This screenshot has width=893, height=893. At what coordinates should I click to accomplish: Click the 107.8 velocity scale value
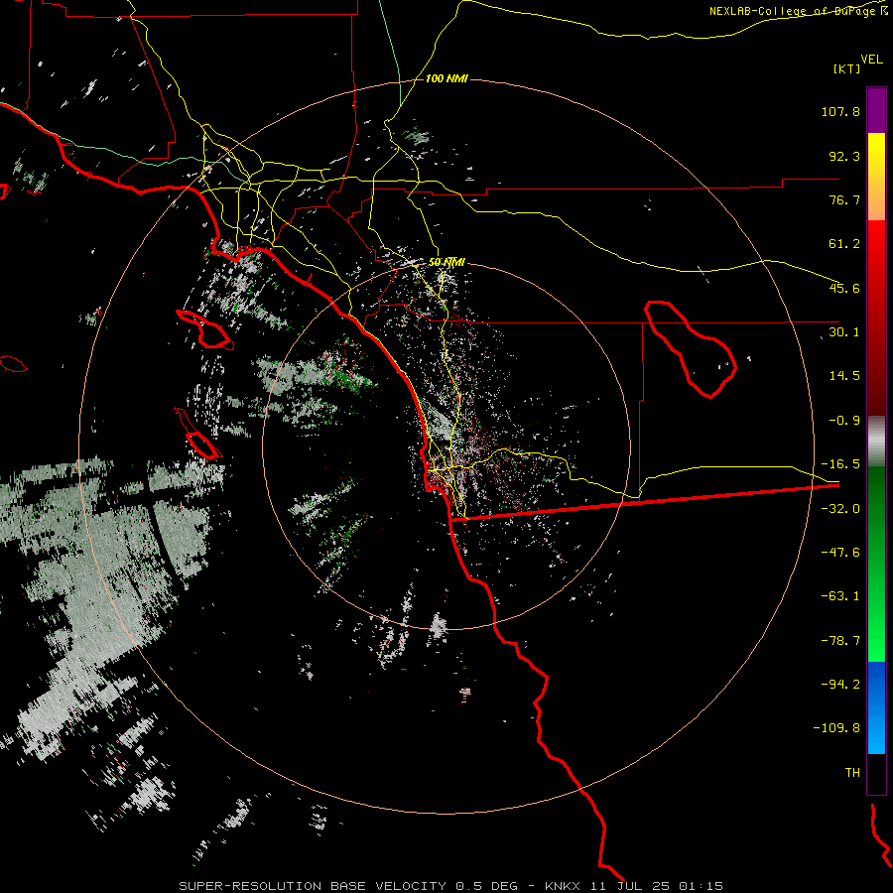click(840, 111)
